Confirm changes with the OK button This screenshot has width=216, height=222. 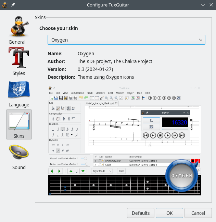pyautogui.click(x=169, y=213)
